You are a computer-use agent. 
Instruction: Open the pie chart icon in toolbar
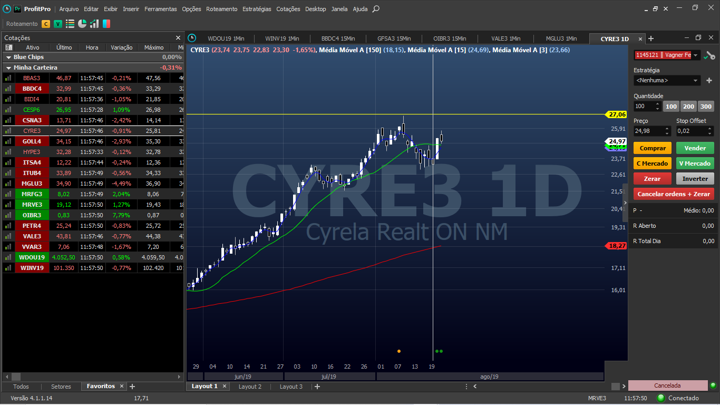82,24
